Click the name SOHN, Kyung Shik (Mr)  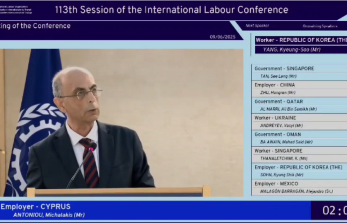click(x=282, y=175)
